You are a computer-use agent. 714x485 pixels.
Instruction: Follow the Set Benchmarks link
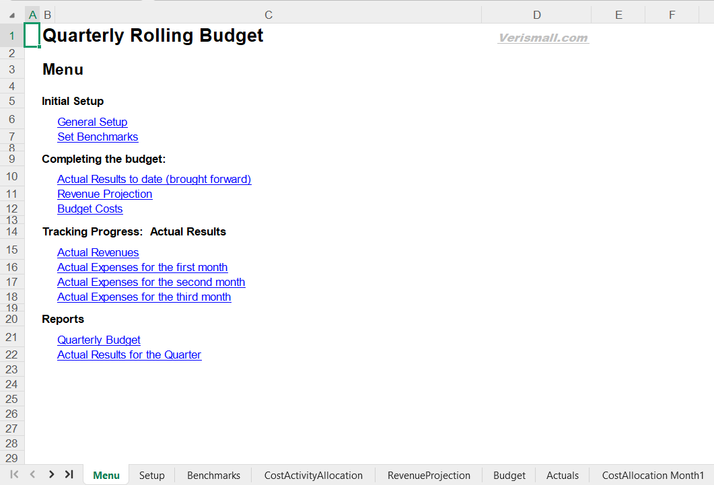coord(98,137)
